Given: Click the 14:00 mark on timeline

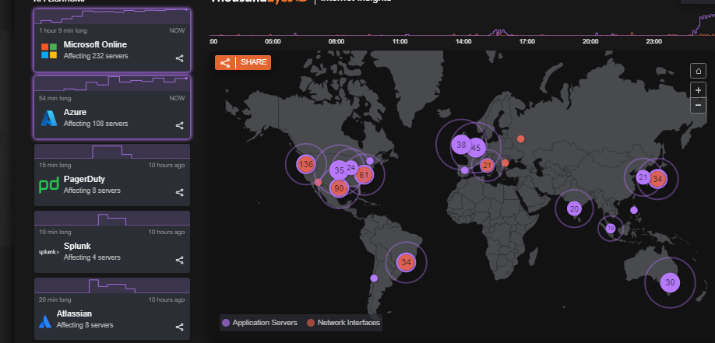Looking at the screenshot, I should click(x=463, y=41).
